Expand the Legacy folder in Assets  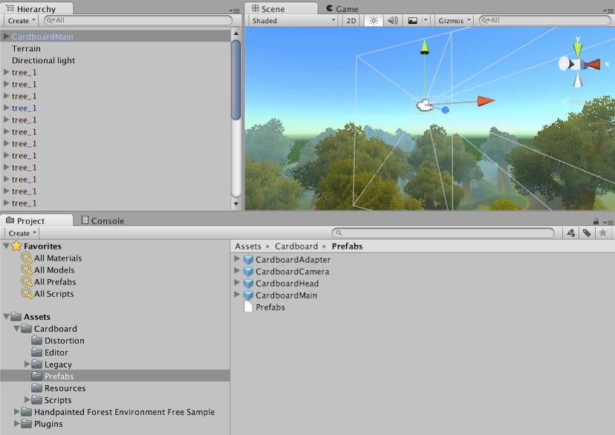[x=27, y=364]
